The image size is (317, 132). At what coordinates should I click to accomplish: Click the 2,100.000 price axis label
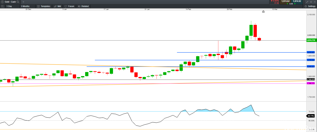(311, 15)
